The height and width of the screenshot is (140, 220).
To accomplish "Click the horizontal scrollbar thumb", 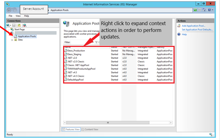I will coord(108,123).
